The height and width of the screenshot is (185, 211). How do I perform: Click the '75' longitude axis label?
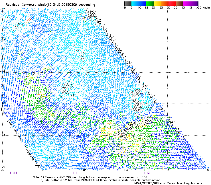pos(2,170)
